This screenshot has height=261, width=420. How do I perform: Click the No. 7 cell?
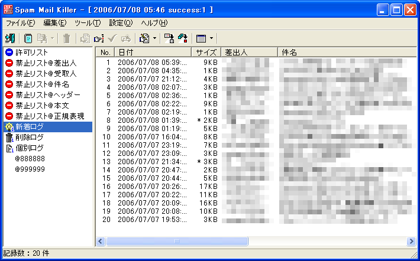[108, 112]
